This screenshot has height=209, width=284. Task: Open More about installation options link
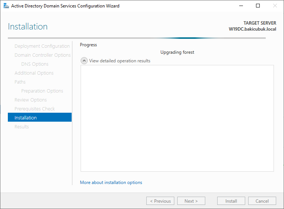[111, 183]
